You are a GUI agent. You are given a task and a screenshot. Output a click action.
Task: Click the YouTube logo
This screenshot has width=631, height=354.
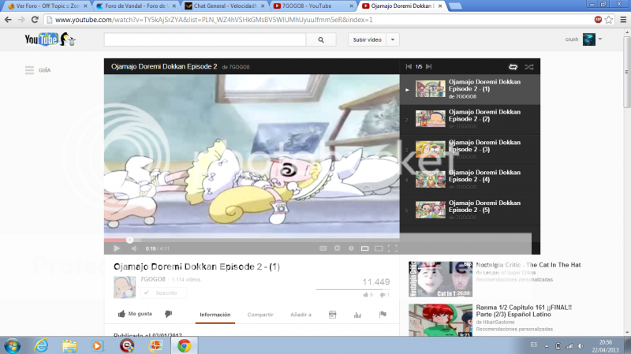point(50,39)
